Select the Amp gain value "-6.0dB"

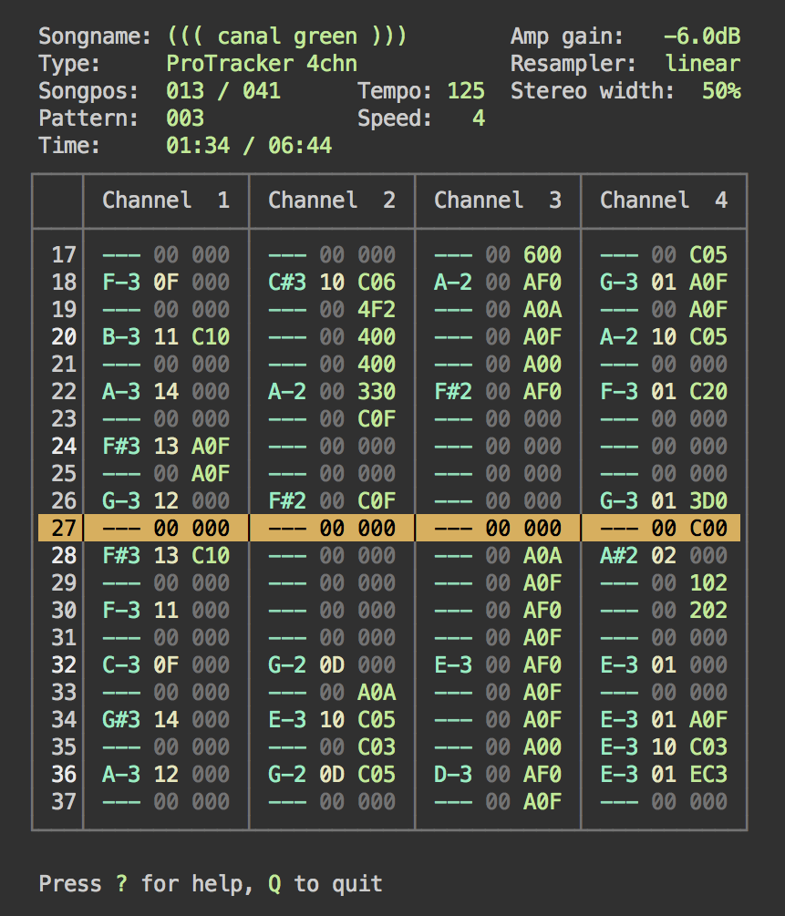coord(702,36)
